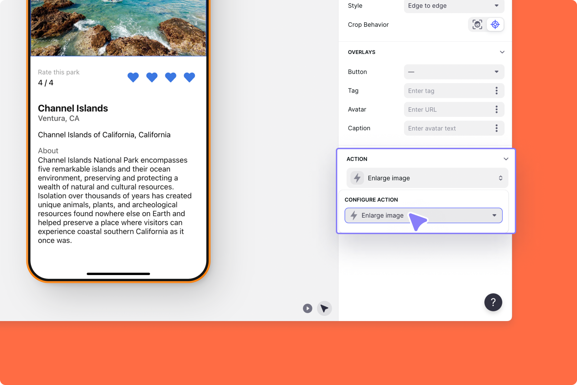Image resolution: width=577 pixels, height=385 pixels.
Task: Open help via the question mark button
Action: point(493,302)
